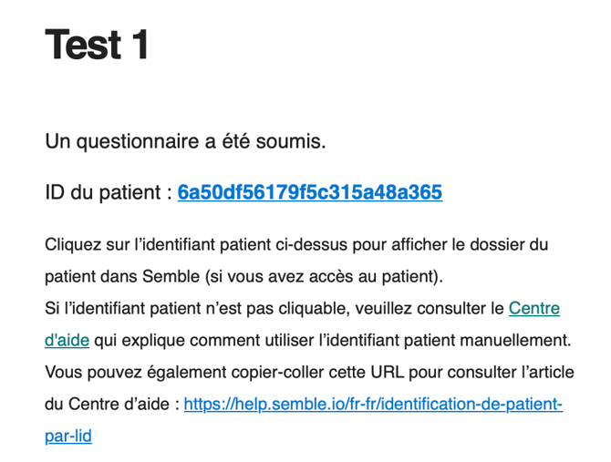Click the "Un questionnaire a été soumis." sentence
Viewport: 611px width, 462px height.
[x=185, y=141]
